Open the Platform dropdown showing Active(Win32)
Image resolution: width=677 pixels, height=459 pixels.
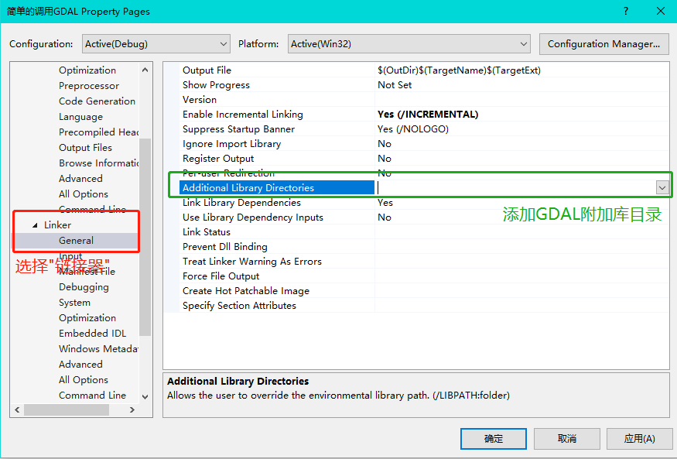coord(409,44)
